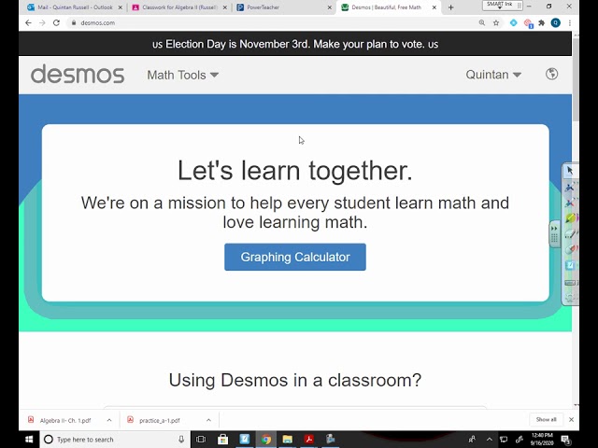This screenshot has width=598, height=448.
Task: Open Task View on the taskbar
Action: pos(201,440)
